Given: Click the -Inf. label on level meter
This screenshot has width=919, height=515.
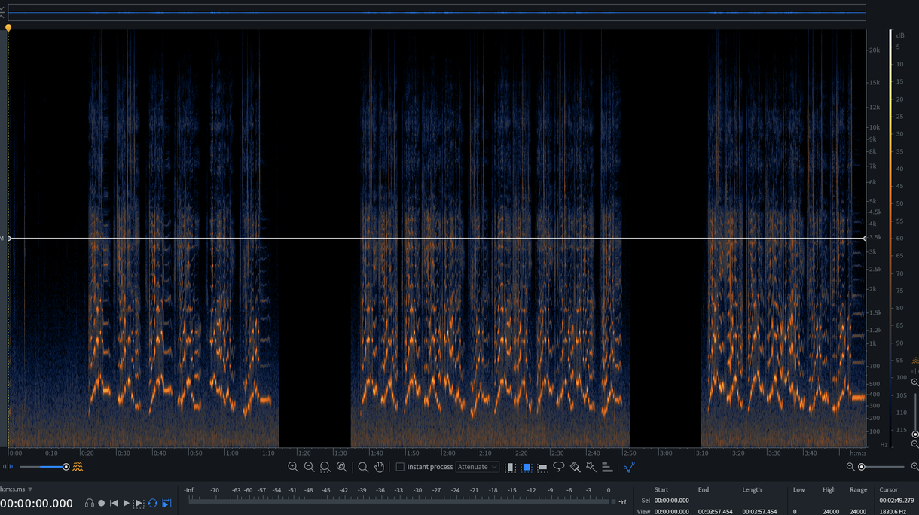Looking at the screenshot, I should [189, 490].
